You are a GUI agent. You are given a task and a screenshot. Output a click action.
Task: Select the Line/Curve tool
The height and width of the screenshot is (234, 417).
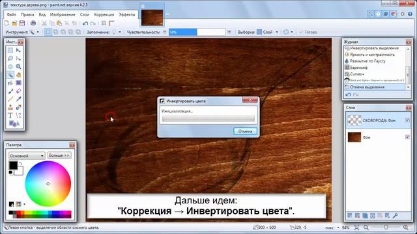[18, 116]
